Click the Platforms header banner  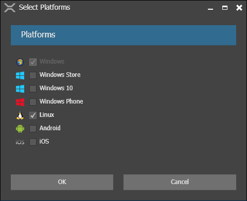tap(123, 35)
